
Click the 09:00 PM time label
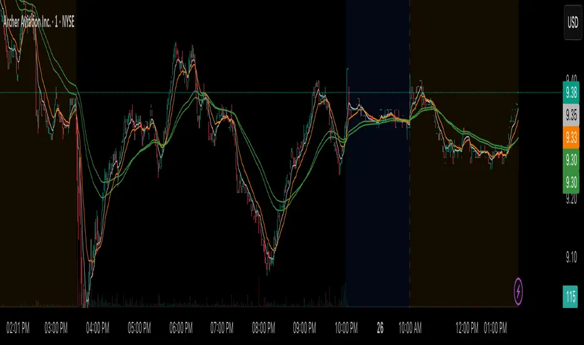point(305,328)
